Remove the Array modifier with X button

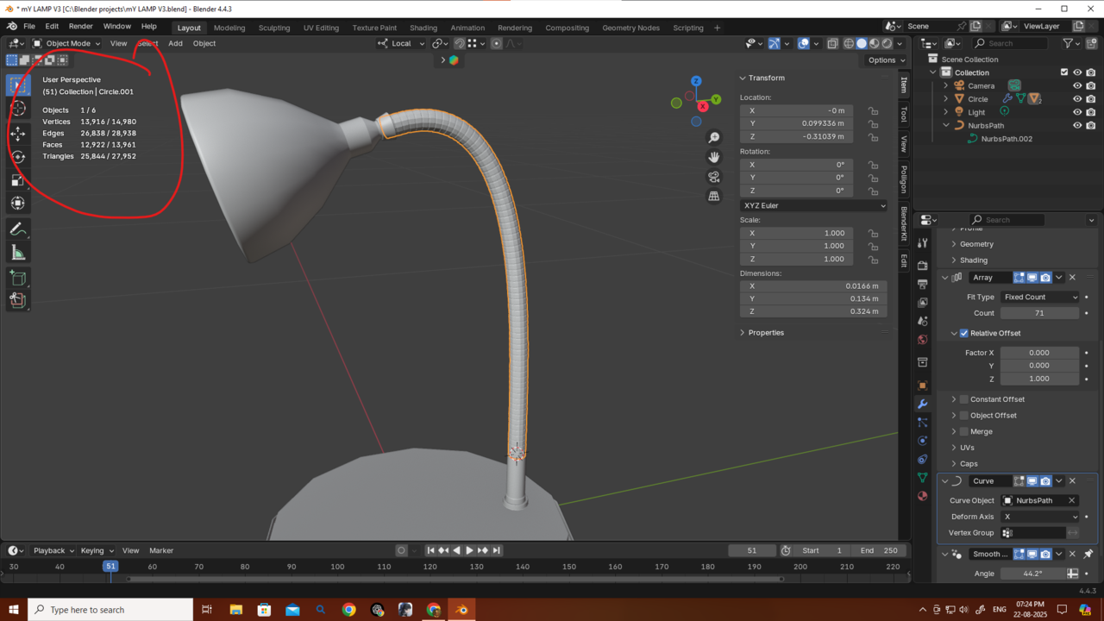click(x=1072, y=278)
